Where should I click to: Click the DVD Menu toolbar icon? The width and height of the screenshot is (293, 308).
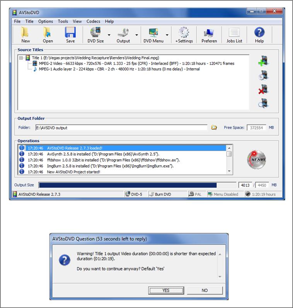[x=153, y=35]
